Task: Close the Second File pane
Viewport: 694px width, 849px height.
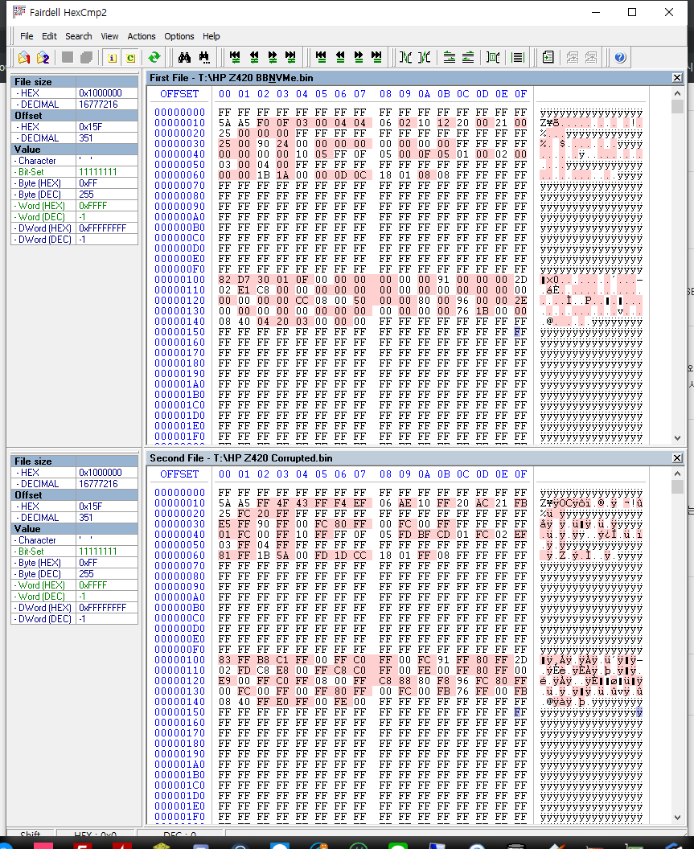Action: (676, 458)
